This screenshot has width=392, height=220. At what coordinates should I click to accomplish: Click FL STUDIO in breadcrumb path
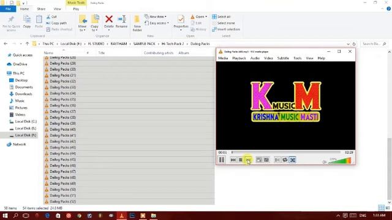[x=96, y=43]
